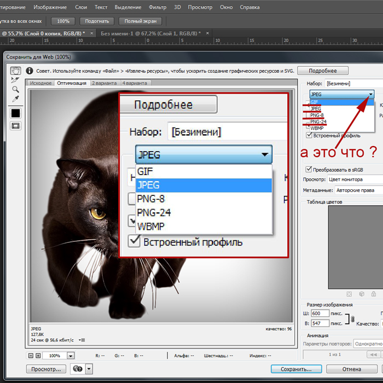Toggle the Преобразовать в sRGB checkbox

[309, 169]
